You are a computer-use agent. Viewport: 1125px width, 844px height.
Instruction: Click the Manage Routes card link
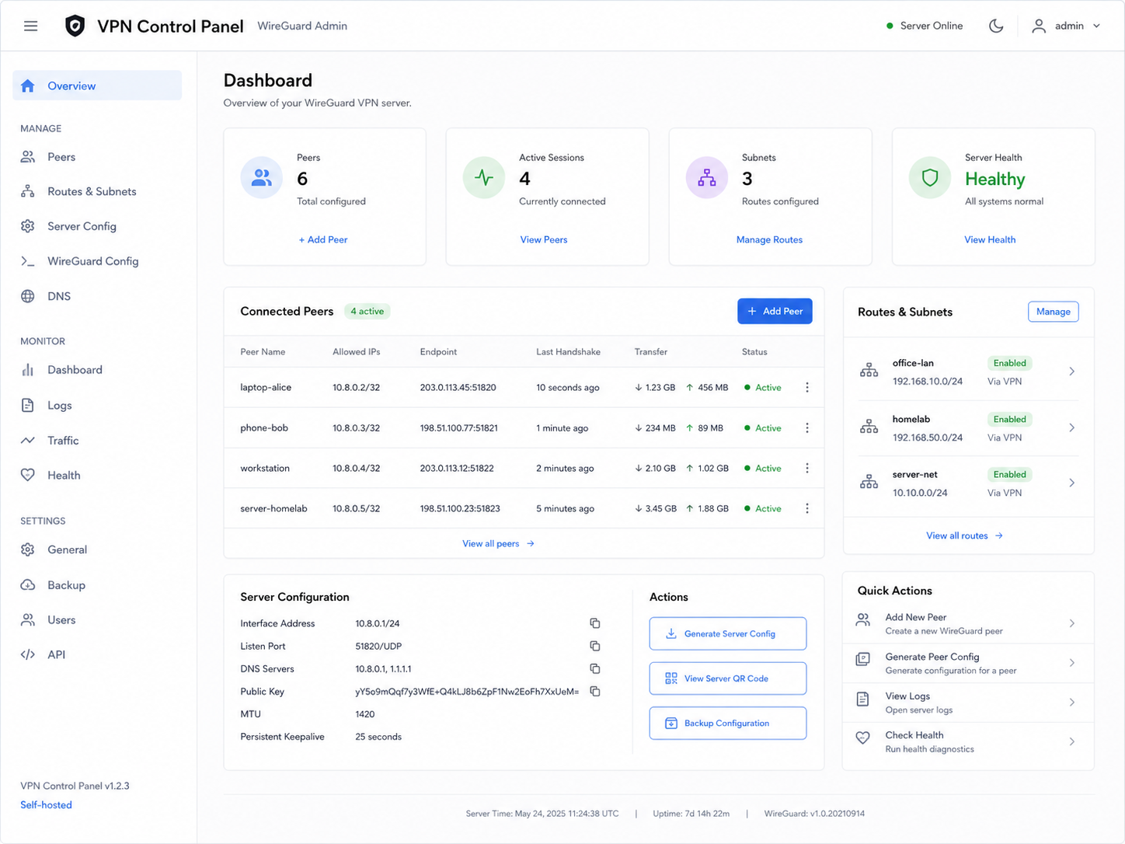(769, 239)
